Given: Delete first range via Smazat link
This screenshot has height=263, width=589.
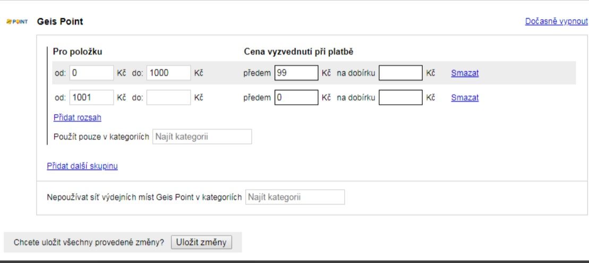Looking at the screenshot, I should point(465,73).
